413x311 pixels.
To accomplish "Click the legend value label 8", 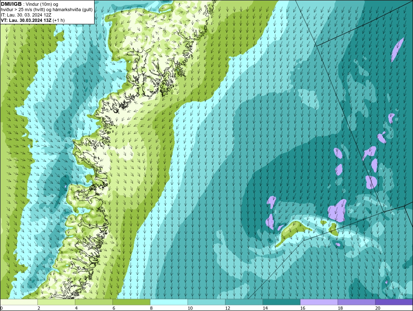I will coord(151,308).
